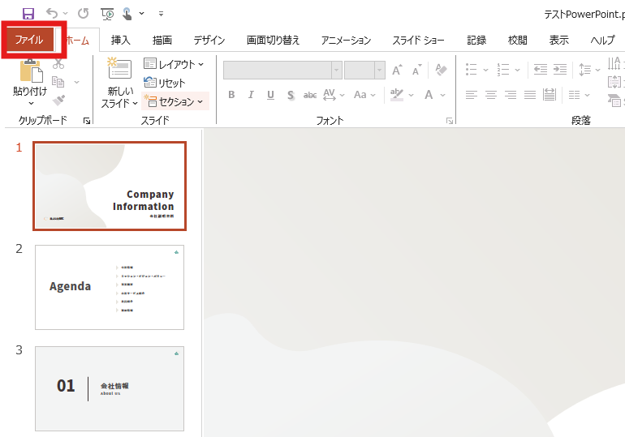The image size is (625, 437).
Task: Open the 描画 ribbon tab
Action: point(162,41)
